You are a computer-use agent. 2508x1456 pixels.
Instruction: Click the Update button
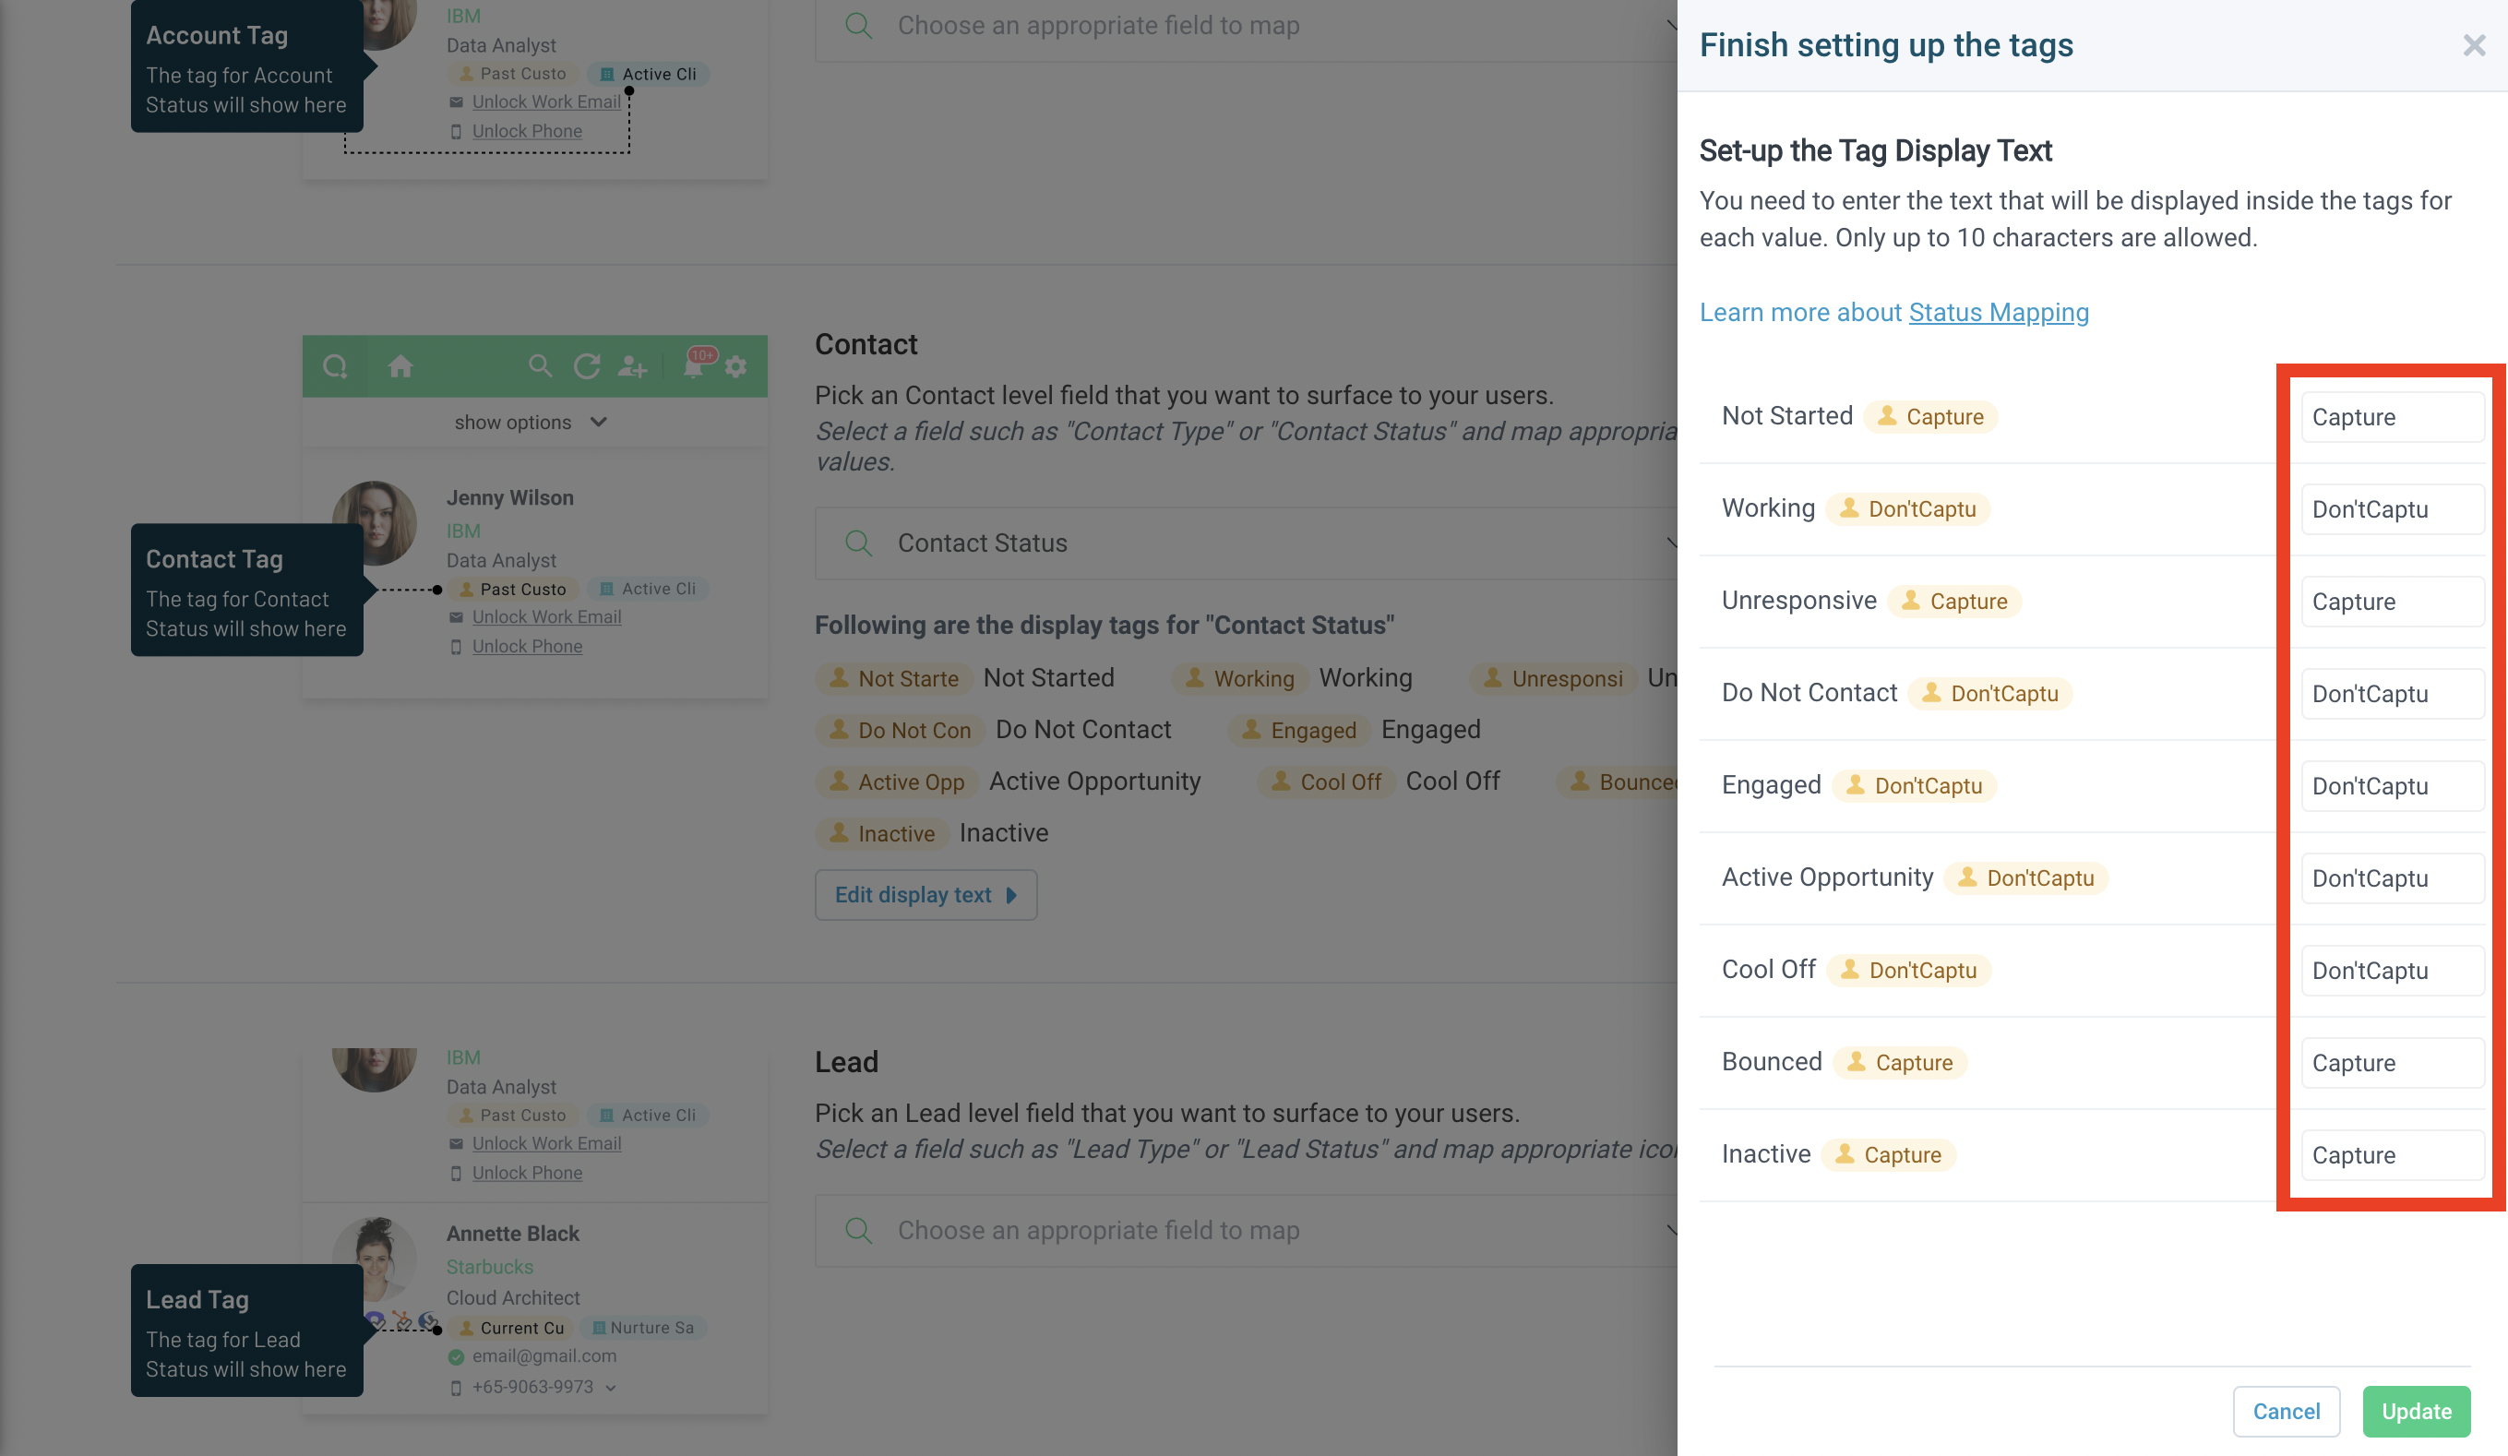click(2417, 1411)
